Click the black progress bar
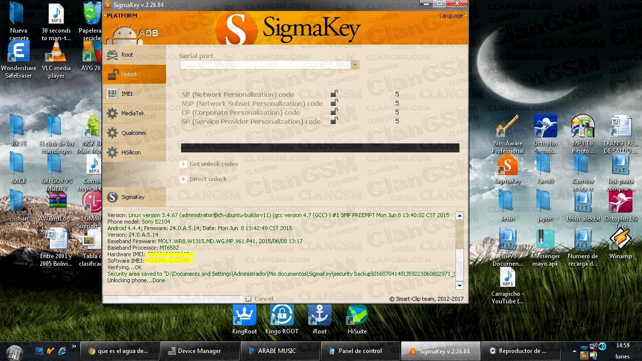The image size is (642, 361). 320,147
